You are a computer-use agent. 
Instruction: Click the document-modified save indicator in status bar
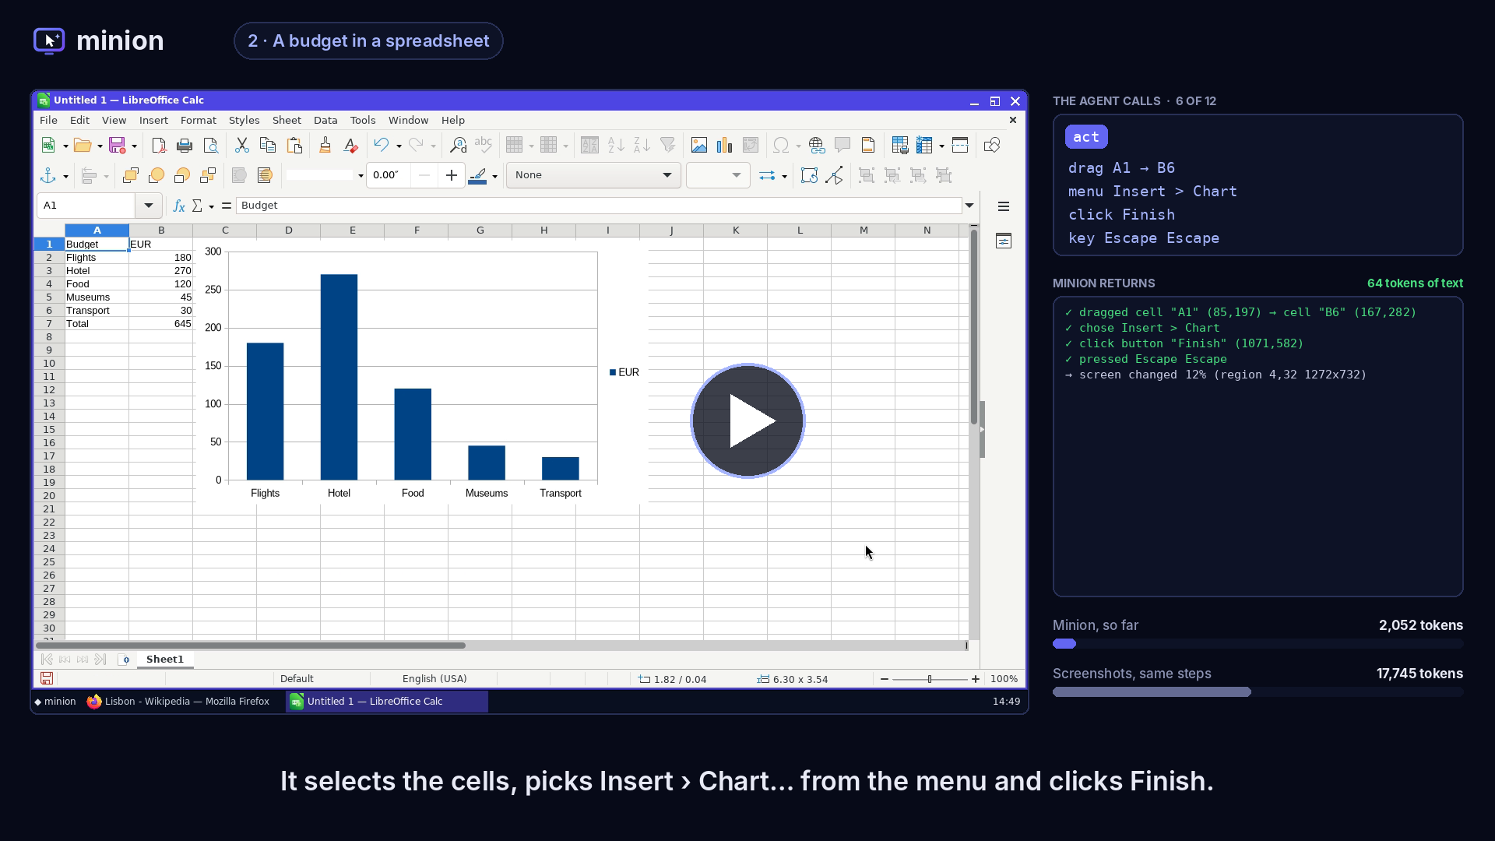tap(47, 679)
